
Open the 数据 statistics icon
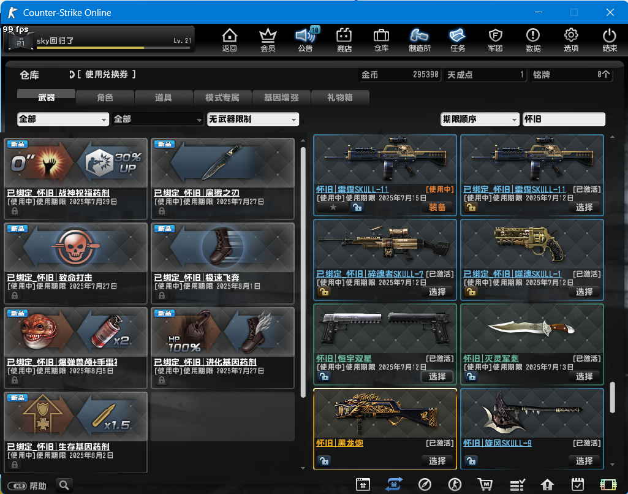(x=533, y=40)
